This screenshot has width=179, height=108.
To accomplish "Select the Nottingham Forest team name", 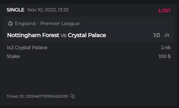I will pos(33,35).
